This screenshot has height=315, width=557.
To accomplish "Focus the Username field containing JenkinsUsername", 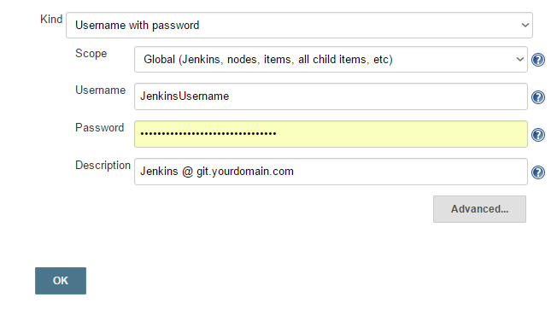I will (x=331, y=96).
